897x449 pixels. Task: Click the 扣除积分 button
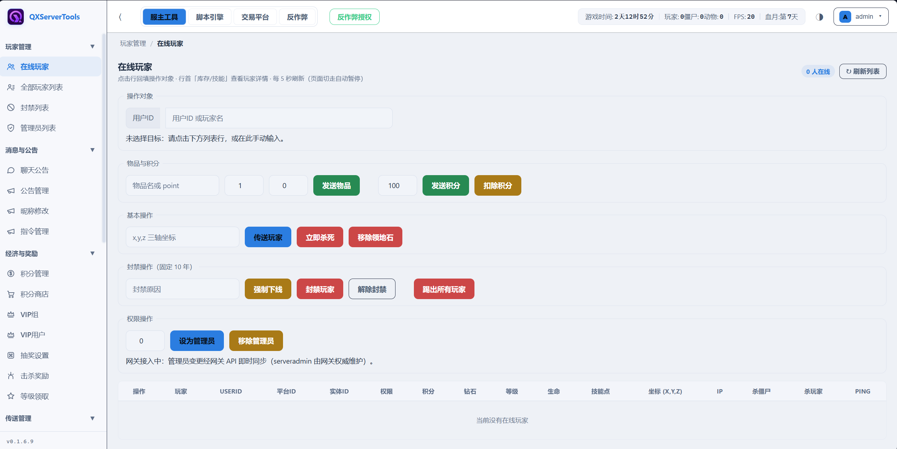(498, 186)
